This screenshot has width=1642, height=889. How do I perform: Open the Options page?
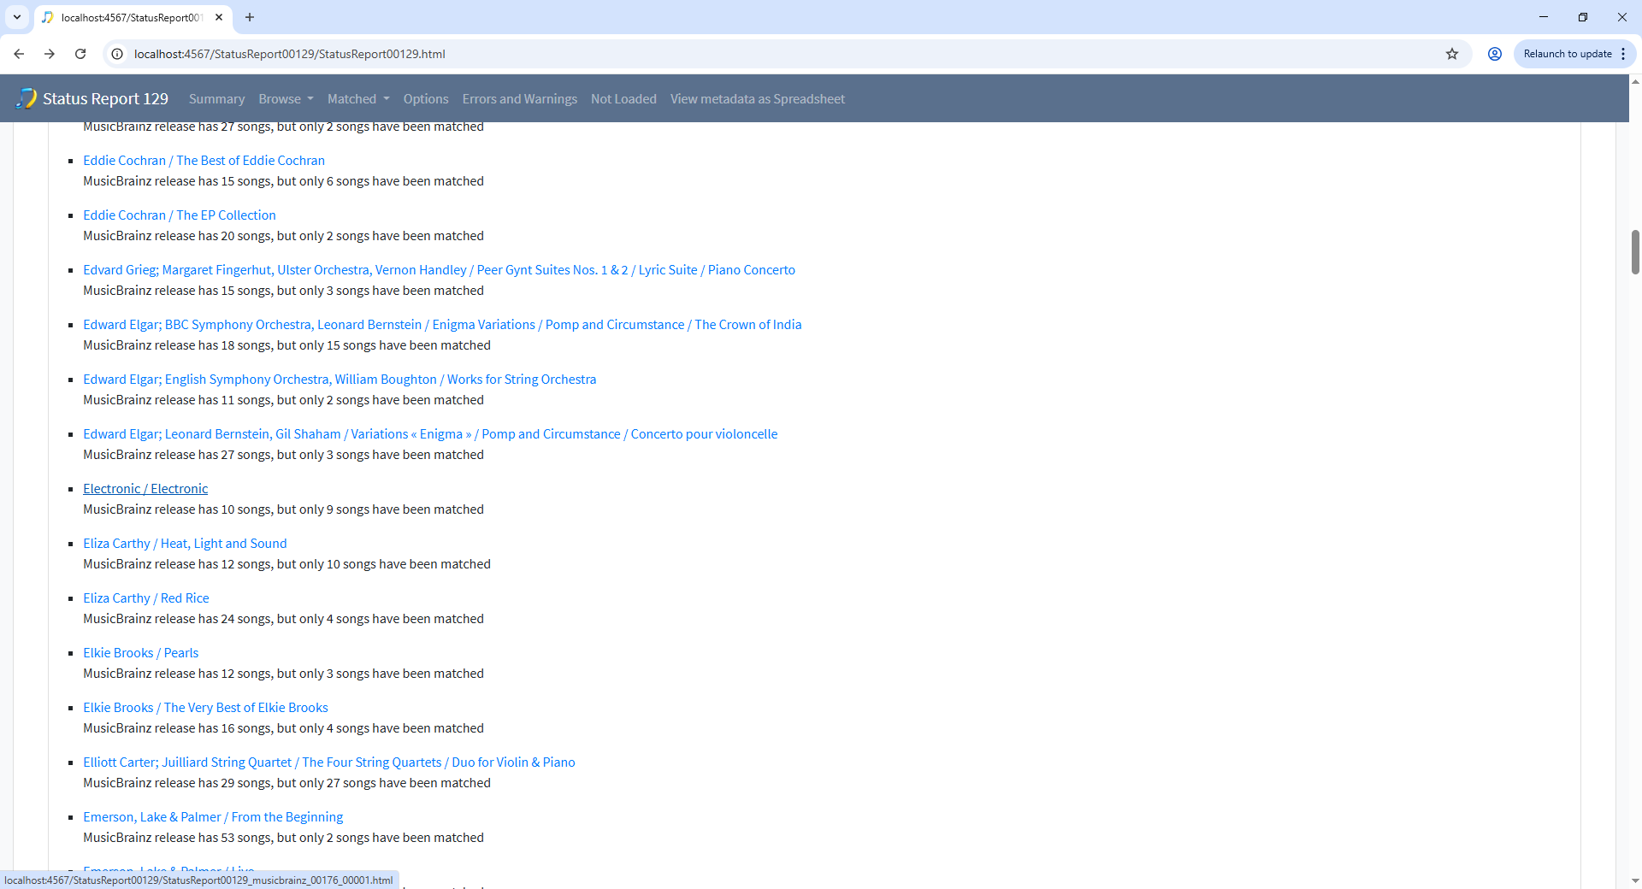(x=426, y=99)
